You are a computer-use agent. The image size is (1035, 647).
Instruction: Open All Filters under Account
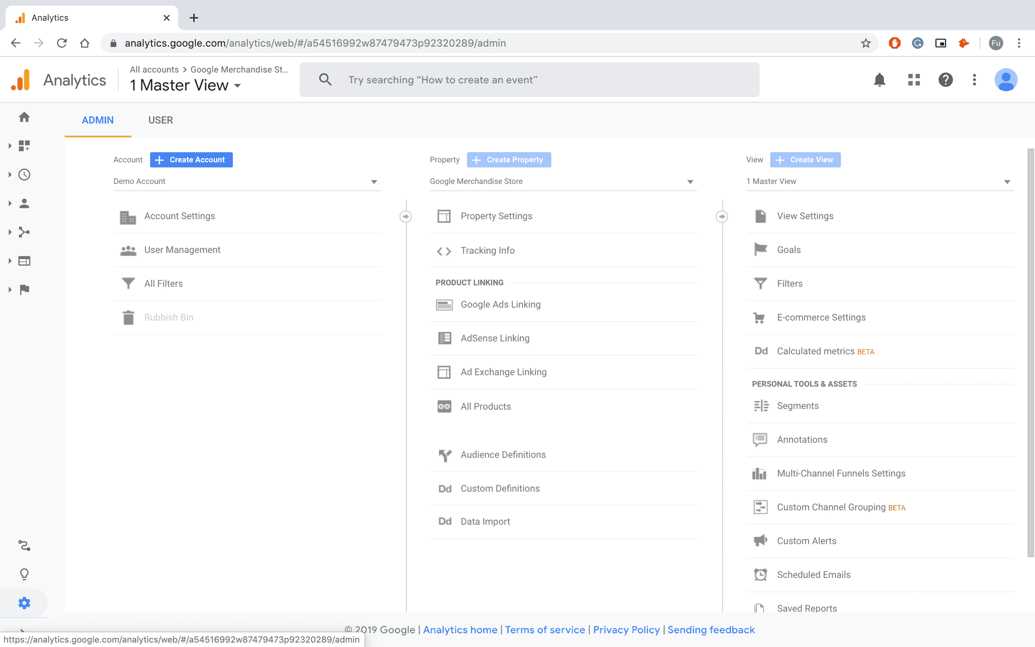(248, 284)
